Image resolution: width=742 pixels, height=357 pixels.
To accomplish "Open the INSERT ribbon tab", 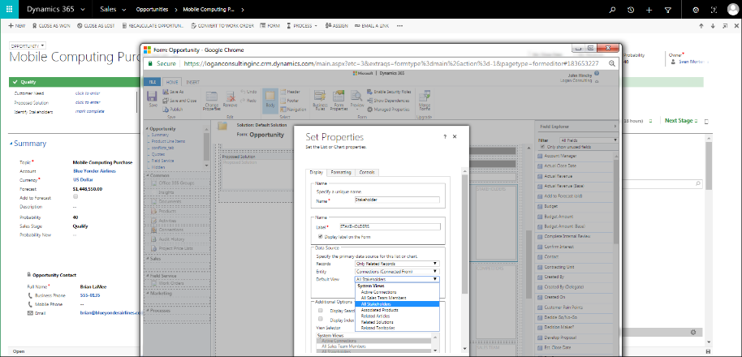I will 192,82.
